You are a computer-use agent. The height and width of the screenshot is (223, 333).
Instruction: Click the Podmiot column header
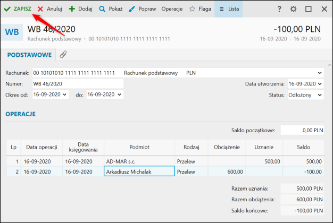tap(139, 147)
